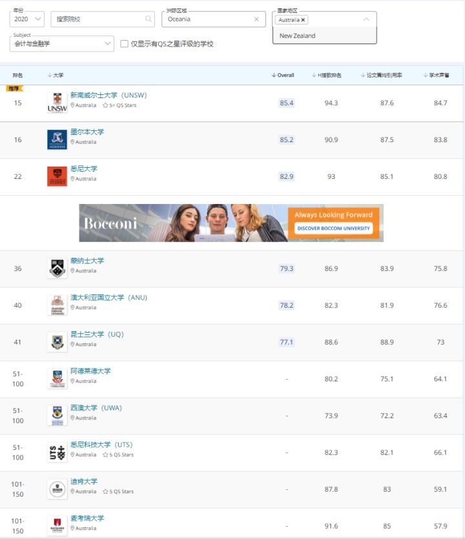The width and height of the screenshot is (465, 539).
Task: Click Discover Bocconi University banner button
Action: (333, 229)
